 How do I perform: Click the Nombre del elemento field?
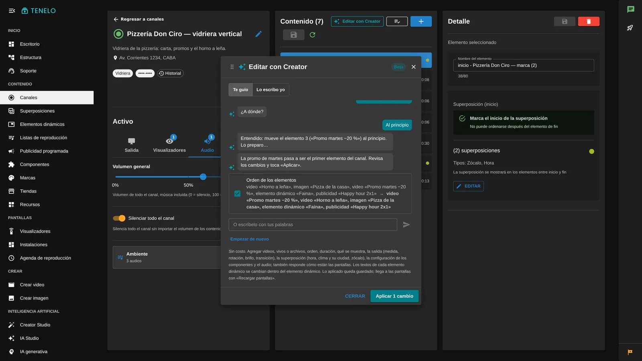[523, 65]
